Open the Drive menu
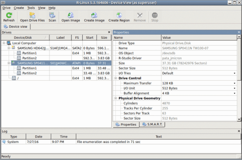 point(6,8)
